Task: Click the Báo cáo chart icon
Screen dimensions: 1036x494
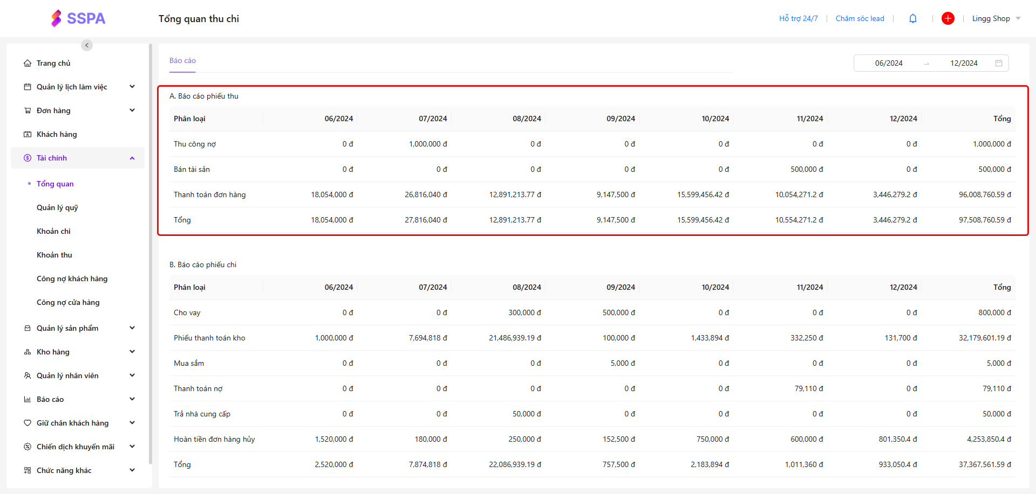Action: point(28,399)
